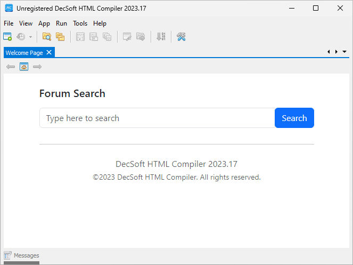The width and height of the screenshot is (353, 265).
Task: Open the Tools menu
Action: [x=80, y=23]
